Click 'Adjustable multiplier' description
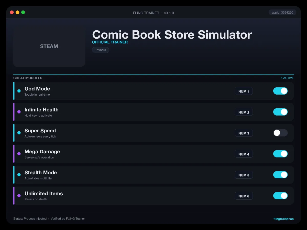The image size is (307, 230). coord(38,178)
